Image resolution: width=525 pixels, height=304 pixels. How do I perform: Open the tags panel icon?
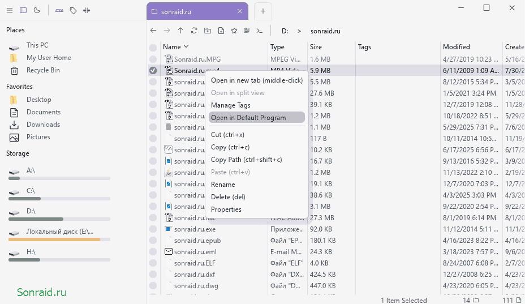click(x=73, y=10)
